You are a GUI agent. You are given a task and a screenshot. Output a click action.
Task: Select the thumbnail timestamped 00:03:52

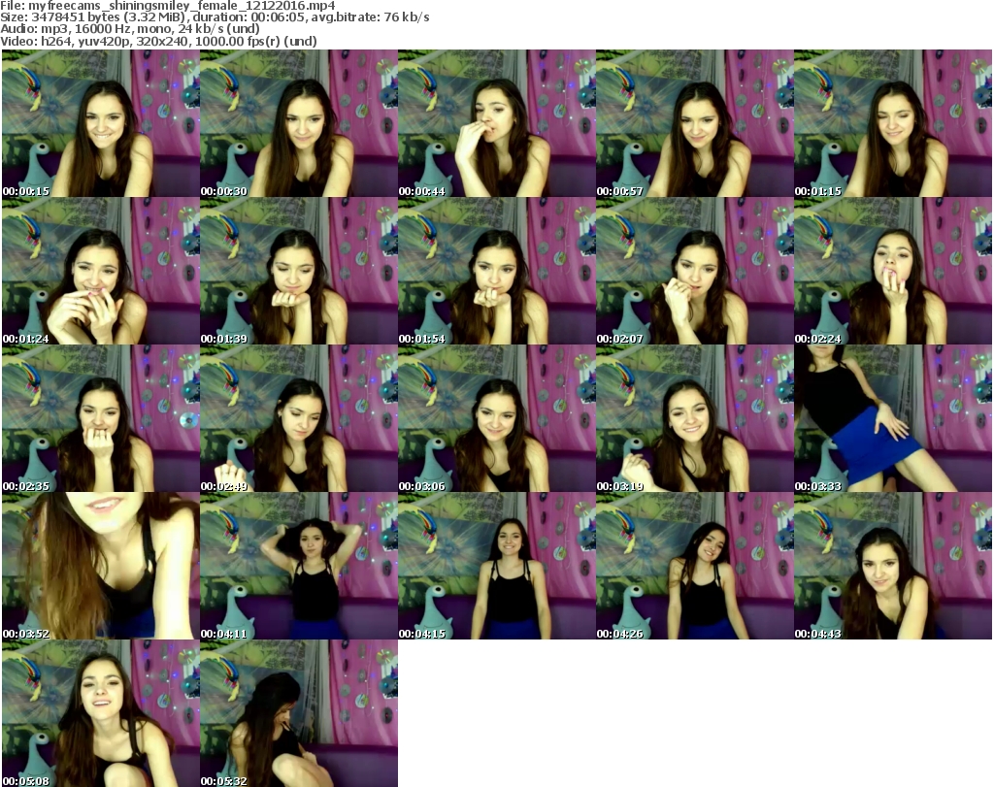click(101, 565)
